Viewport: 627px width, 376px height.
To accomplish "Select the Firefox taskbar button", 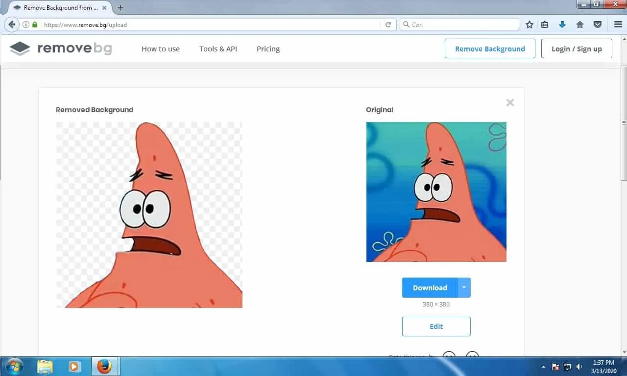I will tap(104, 366).
